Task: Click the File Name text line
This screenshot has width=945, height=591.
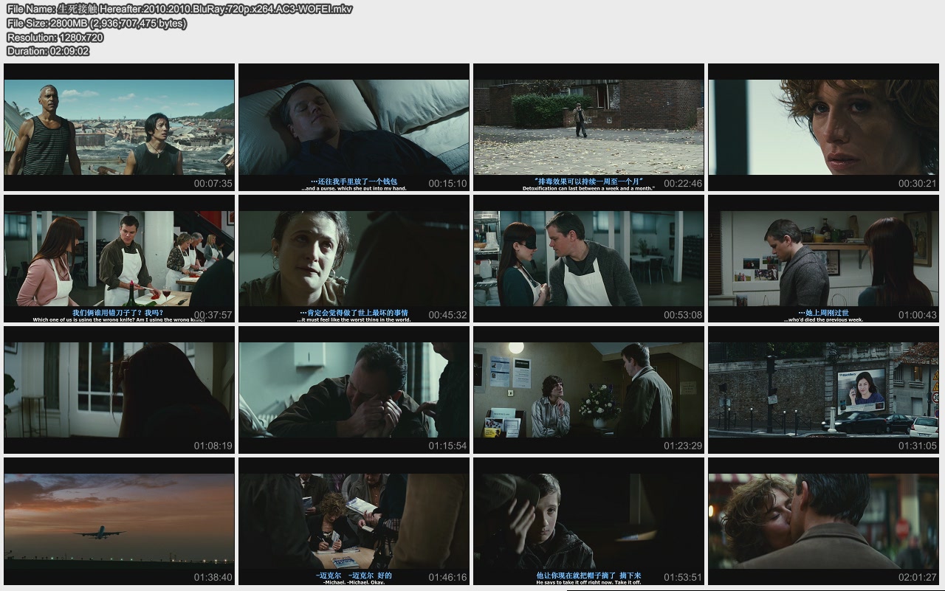Action: click(x=179, y=10)
